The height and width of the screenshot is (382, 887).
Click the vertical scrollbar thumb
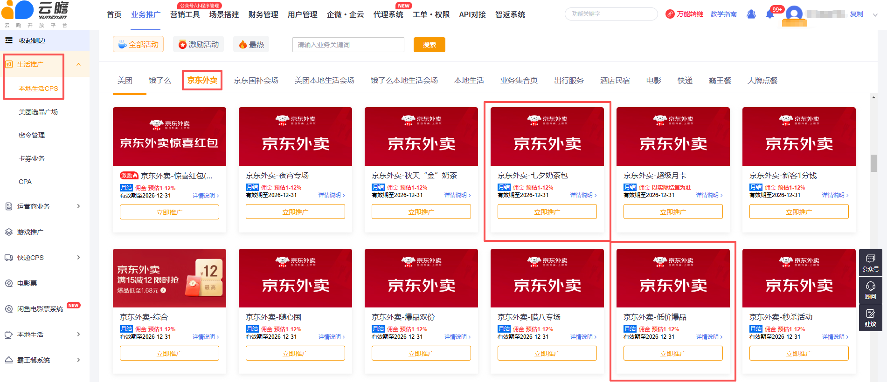[873, 163]
